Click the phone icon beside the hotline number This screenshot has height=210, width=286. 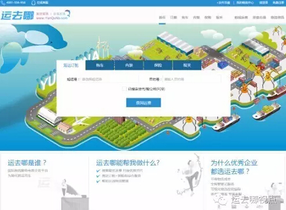click(3, 3)
